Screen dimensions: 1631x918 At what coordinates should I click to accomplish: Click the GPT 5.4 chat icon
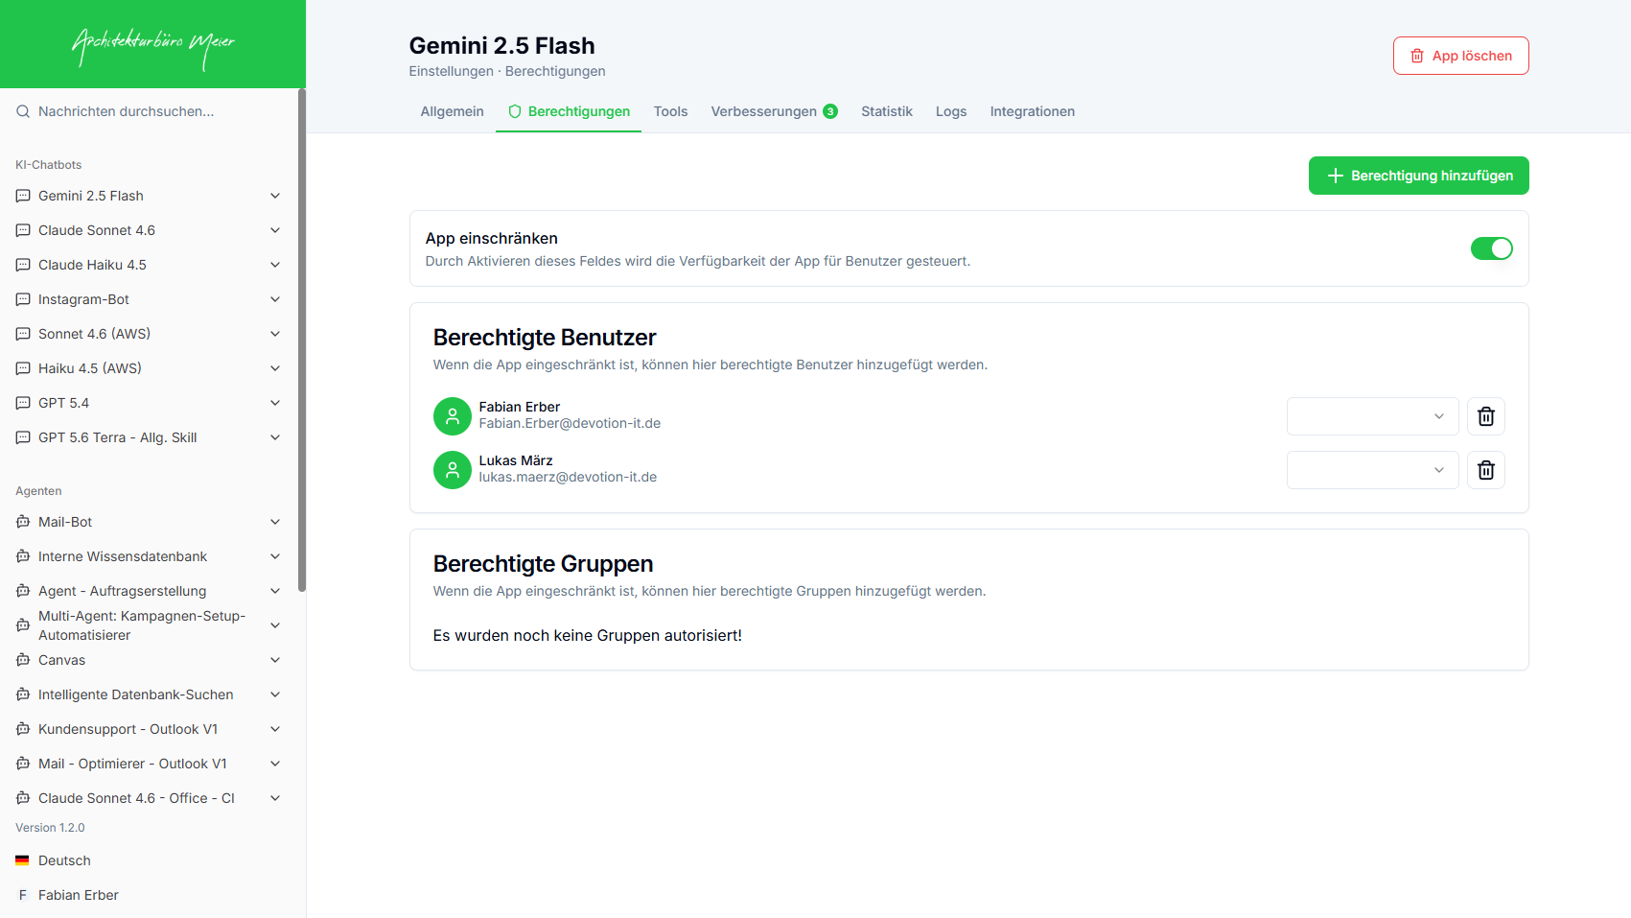pos(23,403)
